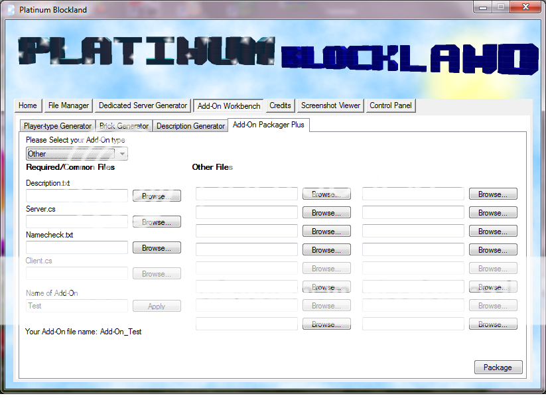The image size is (546, 398).
Task: Open the Player-type Generator sub-tab
Action: [57, 126]
